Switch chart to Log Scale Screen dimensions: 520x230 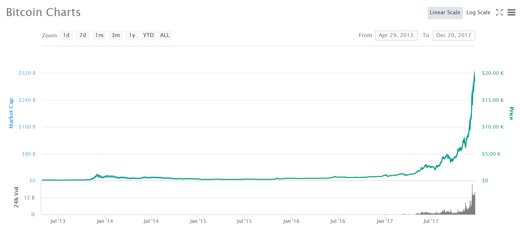click(478, 12)
